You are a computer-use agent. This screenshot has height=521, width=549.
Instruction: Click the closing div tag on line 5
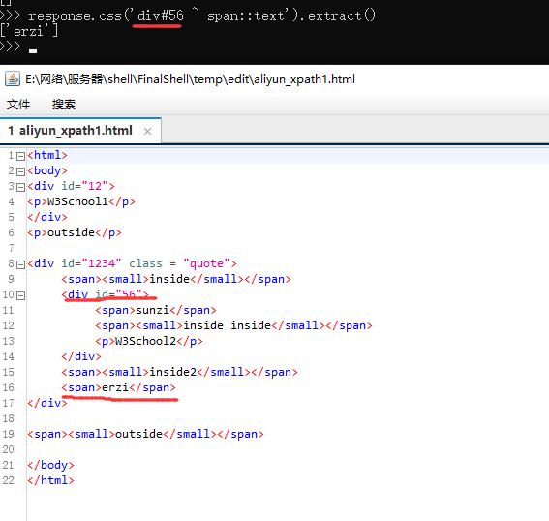(x=47, y=217)
